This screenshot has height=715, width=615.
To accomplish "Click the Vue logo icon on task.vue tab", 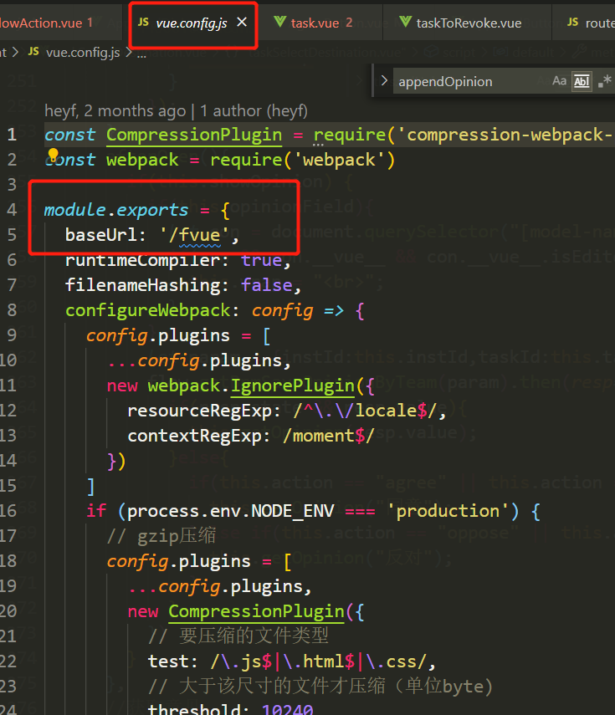I will pos(278,23).
